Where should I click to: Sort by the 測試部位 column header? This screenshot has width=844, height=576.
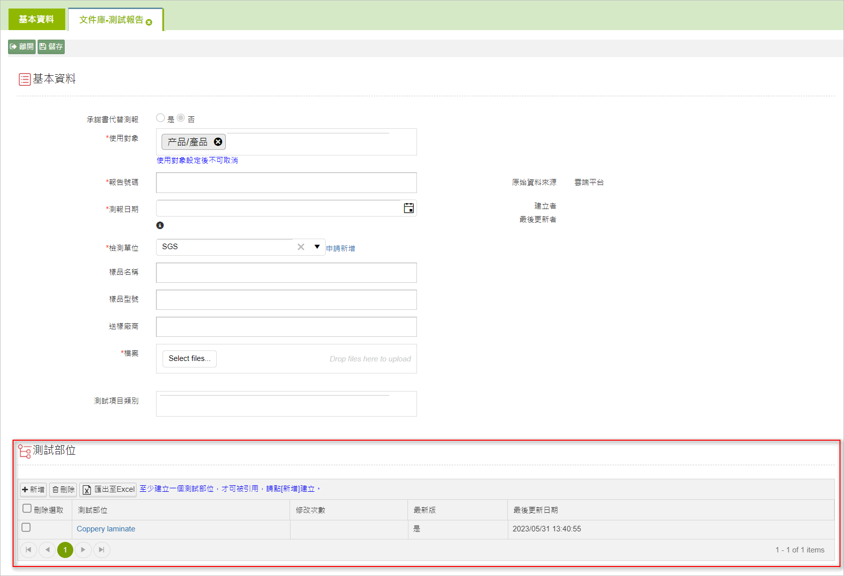coord(92,510)
